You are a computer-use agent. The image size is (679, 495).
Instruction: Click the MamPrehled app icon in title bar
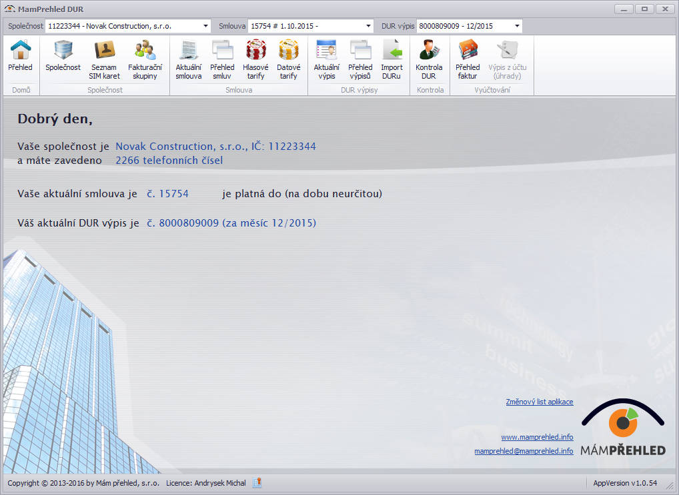pos(9,9)
